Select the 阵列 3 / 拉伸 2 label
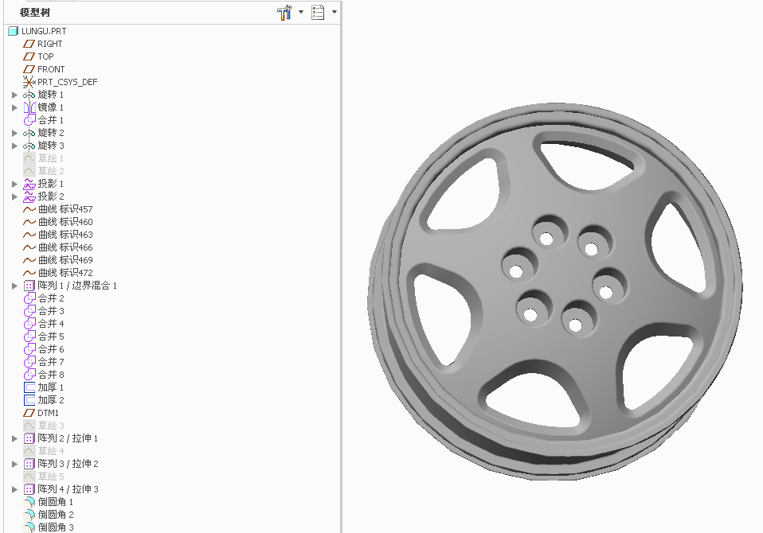The image size is (763, 533). point(68,464)
